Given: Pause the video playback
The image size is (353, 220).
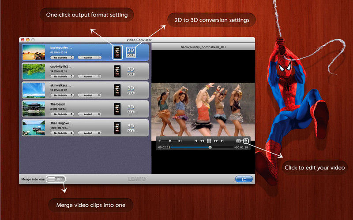Looking at the screenshot, I should 209,141.
